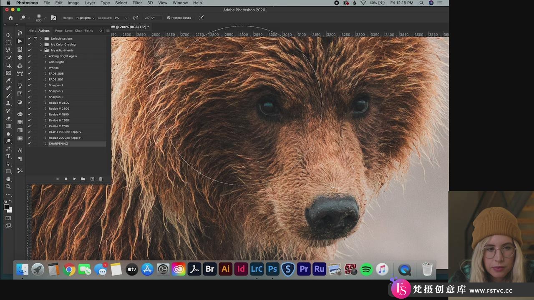Begin recording an action
Image resolution: width=534 pixels, height=300 pixels.
pos(66,179)
